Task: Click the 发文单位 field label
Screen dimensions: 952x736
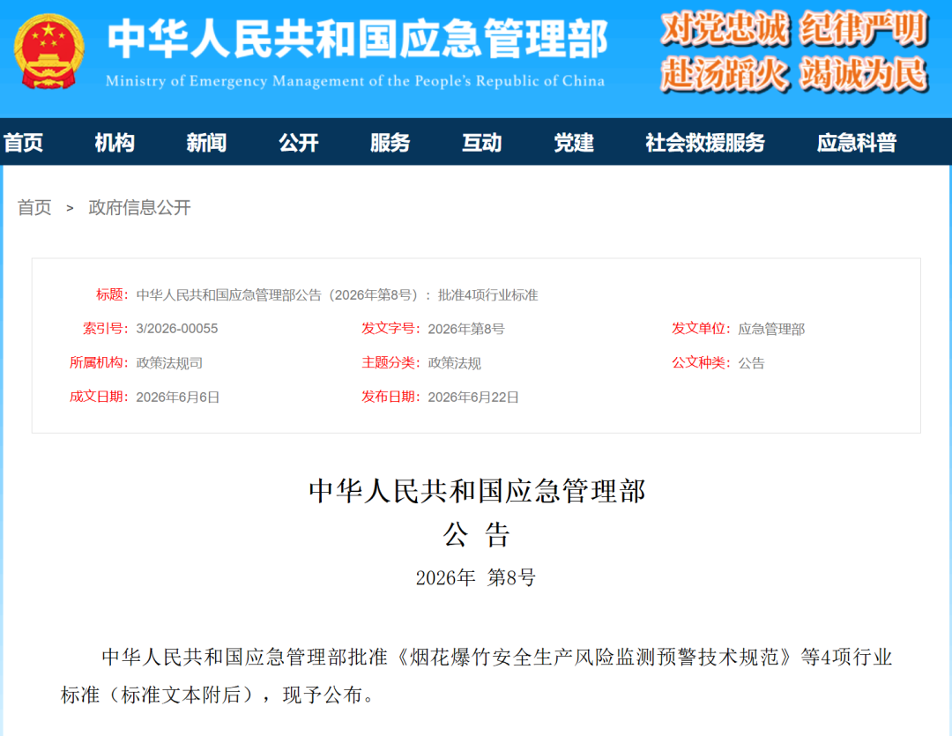Action: [x=702, y=329]
